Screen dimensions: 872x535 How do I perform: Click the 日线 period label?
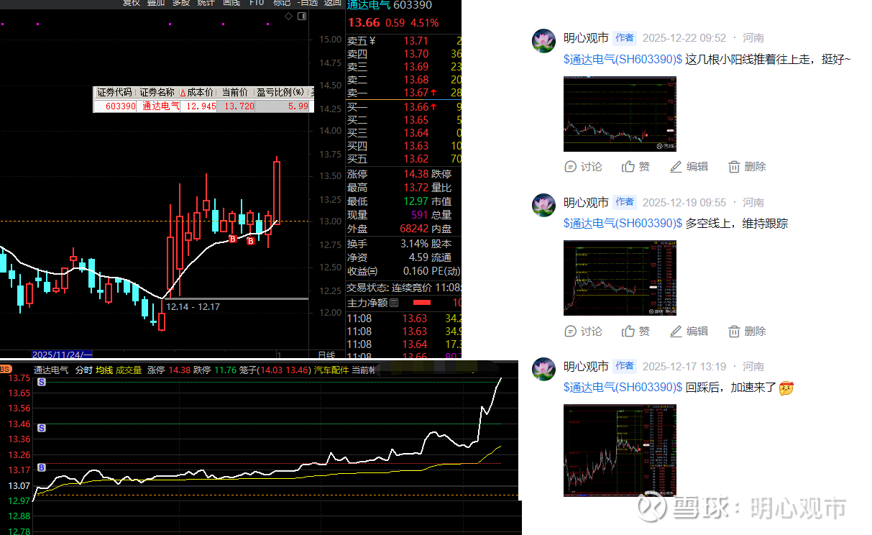(326, 355)
